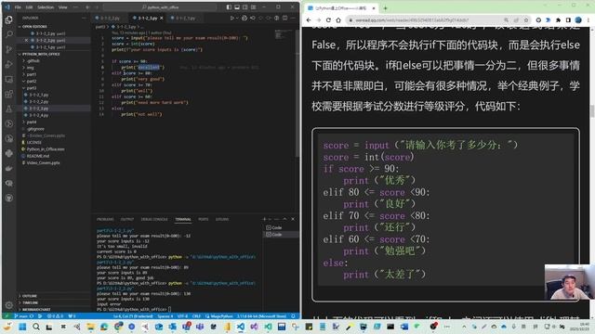Maximize panel with chevron up icon
Image resolution: width=595 pixels, height=334 pixels.
point(284,219)
